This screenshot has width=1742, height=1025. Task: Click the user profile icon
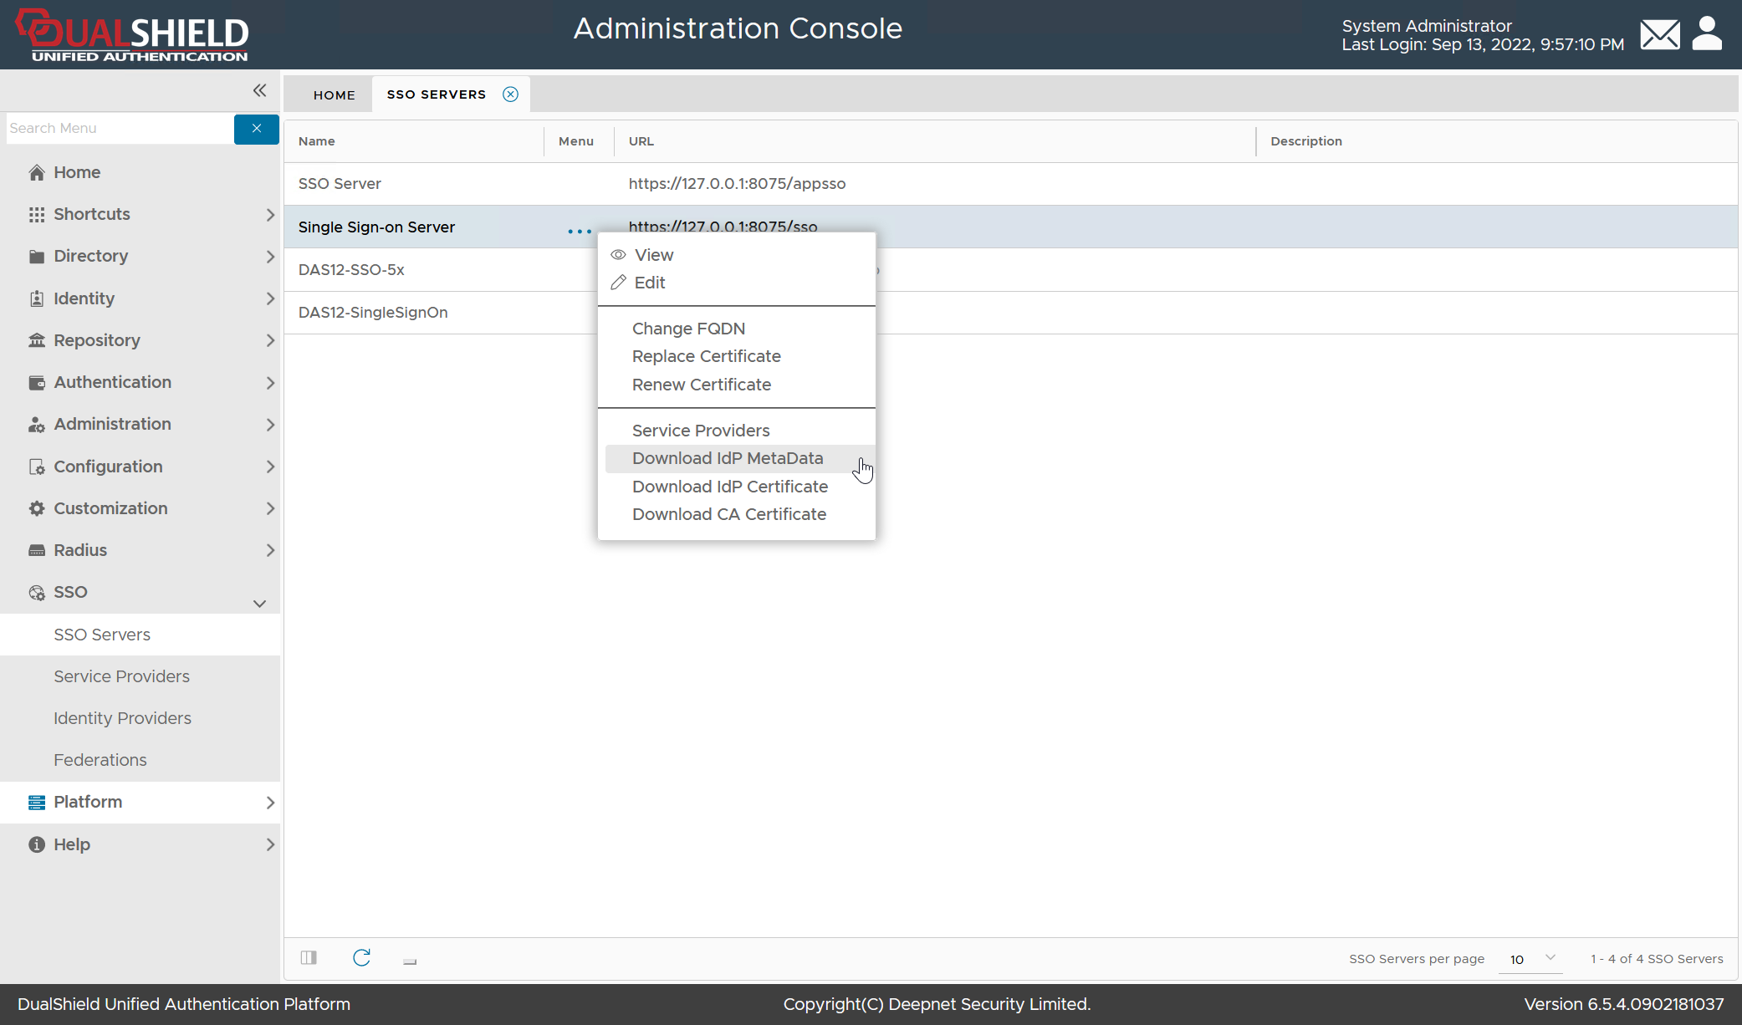(1706, 33)
